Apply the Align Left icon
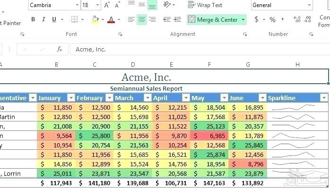The width and height of the screenshot is (330, 189). point(131,19)
